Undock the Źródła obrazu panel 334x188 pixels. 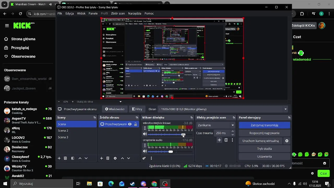click(137, 118)
